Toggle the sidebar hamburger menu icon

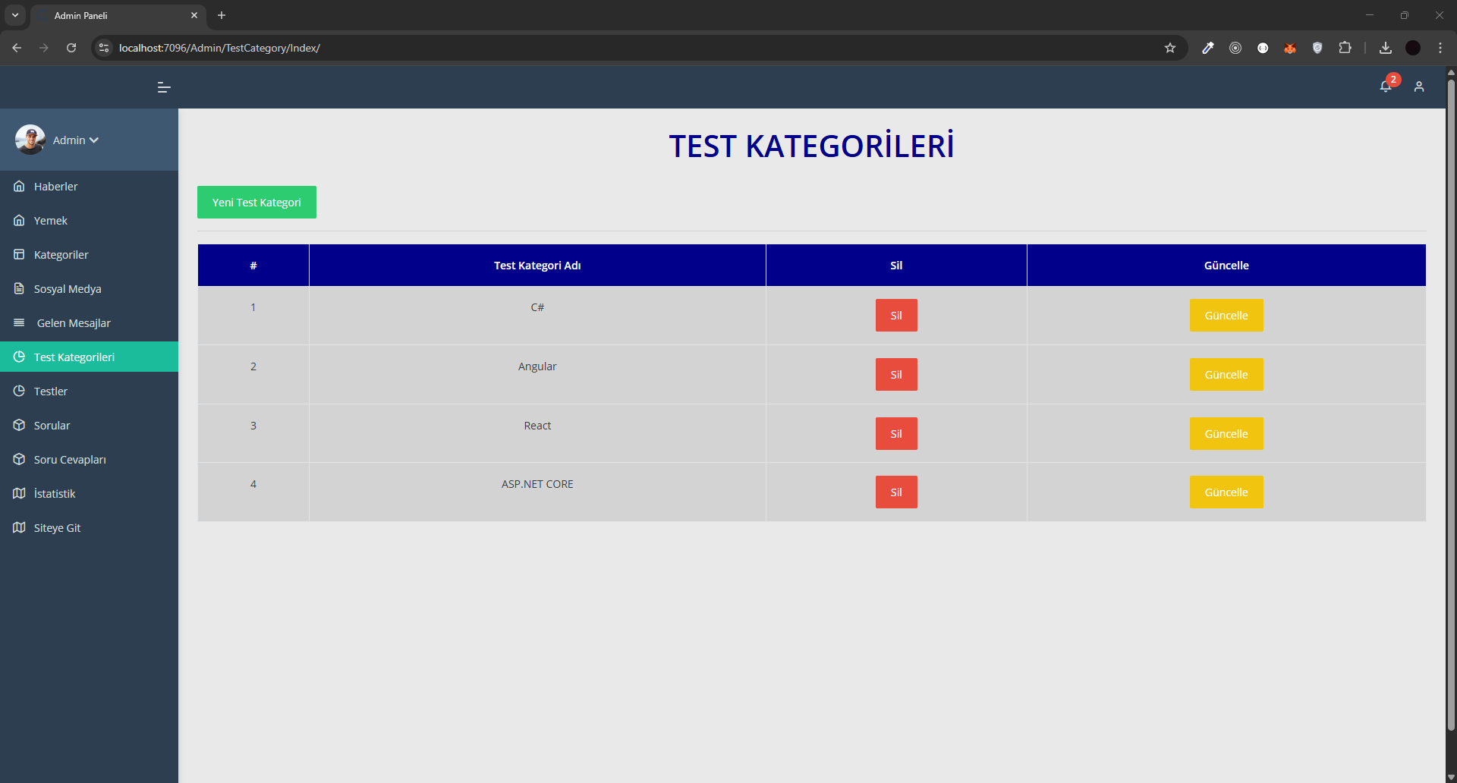pyautogui.click(x=163, y=87)
